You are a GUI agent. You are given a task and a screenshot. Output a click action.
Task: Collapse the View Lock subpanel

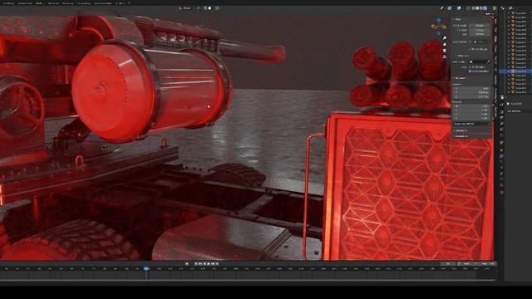pyautogui.click(x=462, y=56)
